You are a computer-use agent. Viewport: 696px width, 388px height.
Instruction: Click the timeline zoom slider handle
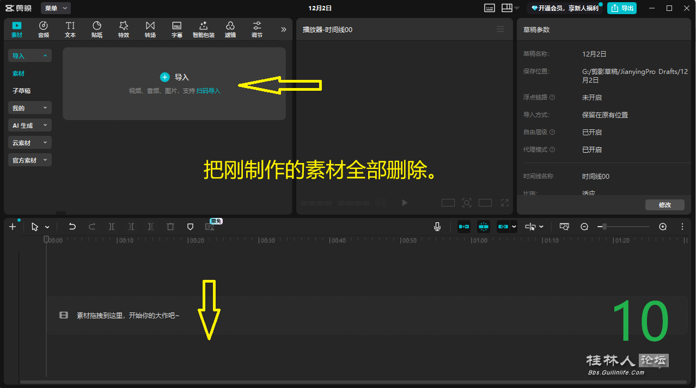(604, 227)
